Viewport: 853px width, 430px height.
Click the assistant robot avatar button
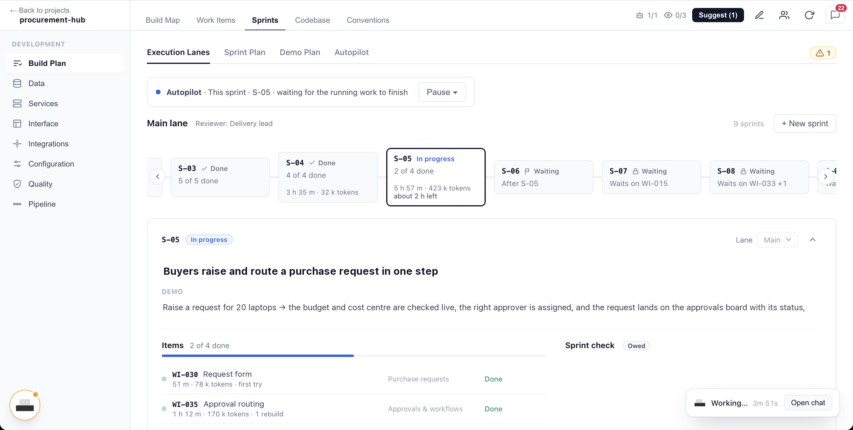(25, 405)
